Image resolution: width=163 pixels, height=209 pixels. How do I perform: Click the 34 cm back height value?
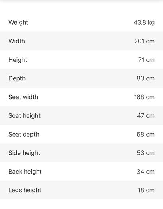pos(146,172)
